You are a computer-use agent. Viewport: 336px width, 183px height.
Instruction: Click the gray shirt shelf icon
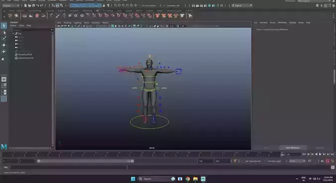pyautogui.click(x=182, y=15)
